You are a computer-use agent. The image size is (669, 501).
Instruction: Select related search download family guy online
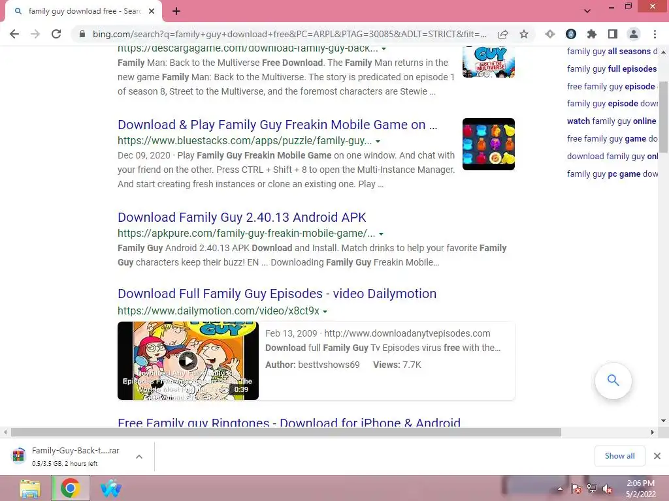(612, 156)
